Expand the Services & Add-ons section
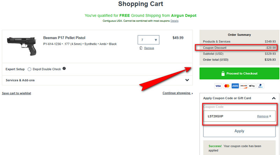280x155 pixels. coord(187,80)
